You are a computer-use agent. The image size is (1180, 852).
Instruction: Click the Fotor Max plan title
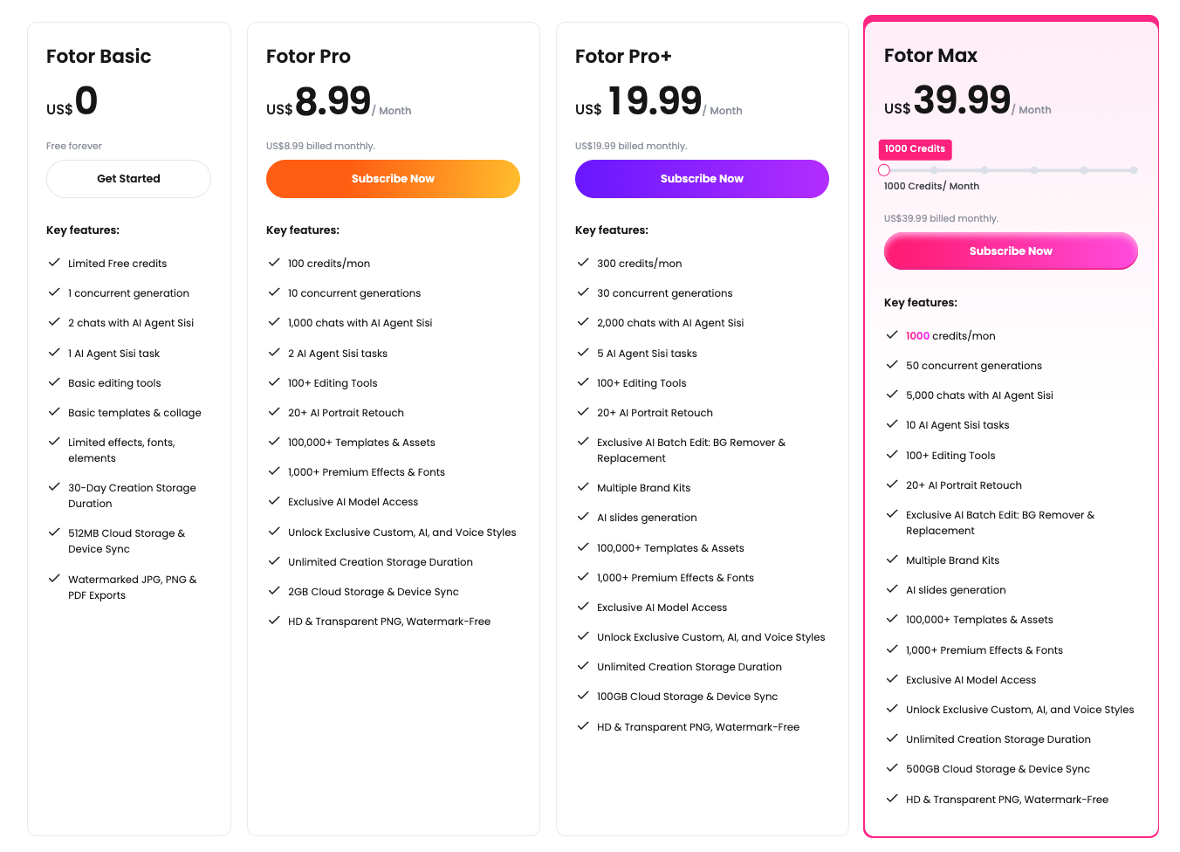pos(930,56)
